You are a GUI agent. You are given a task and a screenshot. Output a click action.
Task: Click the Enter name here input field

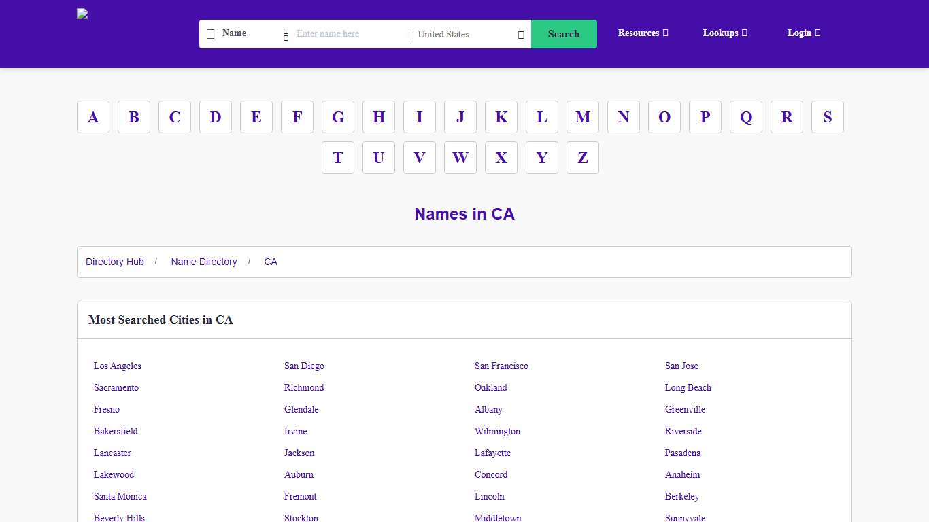(343, 34)
